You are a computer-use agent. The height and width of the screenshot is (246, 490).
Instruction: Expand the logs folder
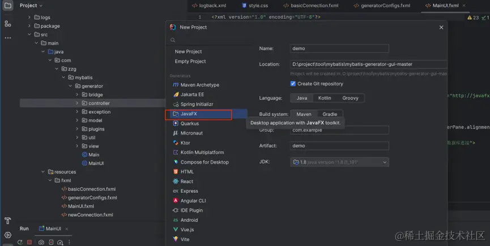(29, 18)
